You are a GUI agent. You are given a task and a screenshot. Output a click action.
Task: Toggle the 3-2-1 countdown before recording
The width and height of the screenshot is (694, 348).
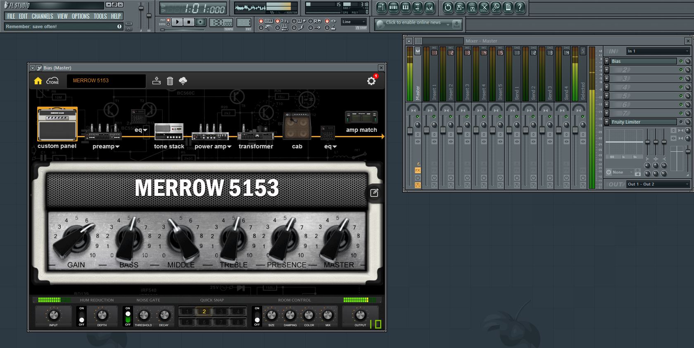tap(278, 21)
